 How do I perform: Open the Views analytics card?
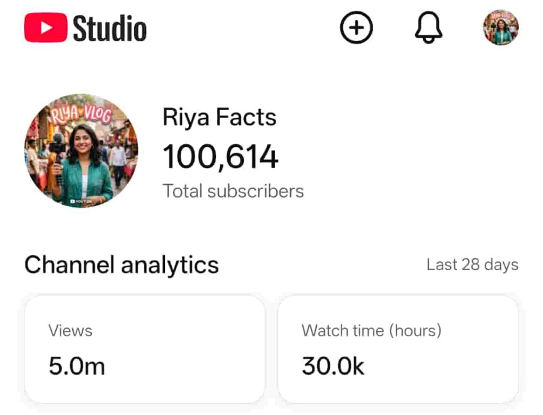pos(145,349)
